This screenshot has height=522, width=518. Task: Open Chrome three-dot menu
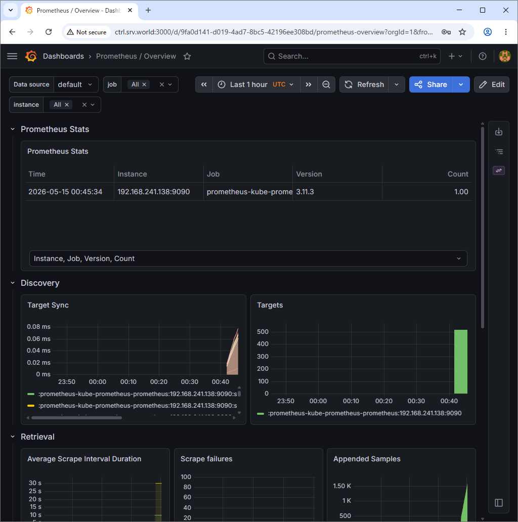coord(506,32)
